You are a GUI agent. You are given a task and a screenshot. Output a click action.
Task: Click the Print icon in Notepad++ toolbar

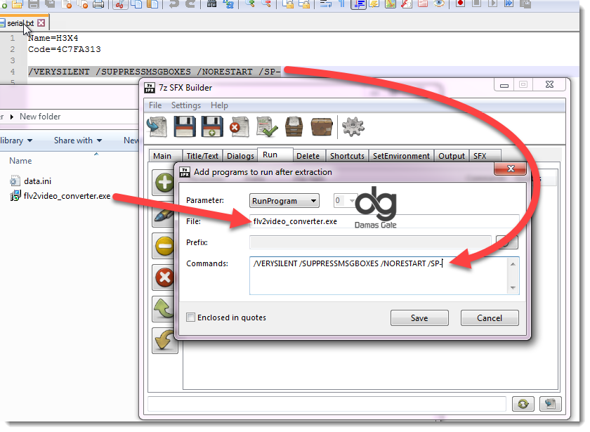click(x=98, y=4)
